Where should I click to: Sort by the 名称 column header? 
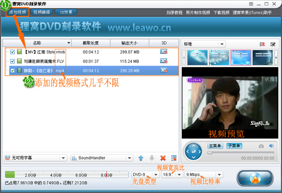[37, 43]
